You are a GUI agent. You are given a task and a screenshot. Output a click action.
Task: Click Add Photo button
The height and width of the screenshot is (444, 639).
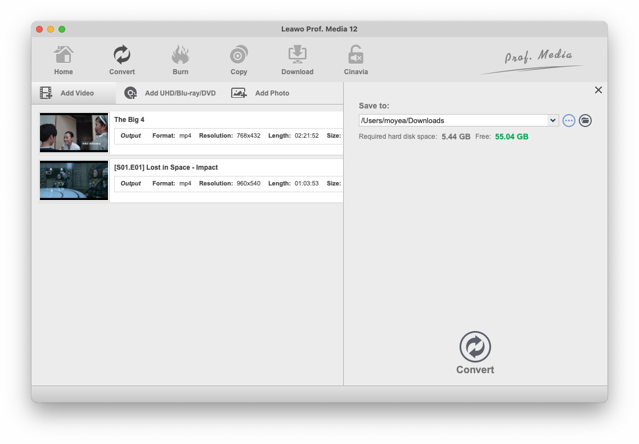coord(261,93)
